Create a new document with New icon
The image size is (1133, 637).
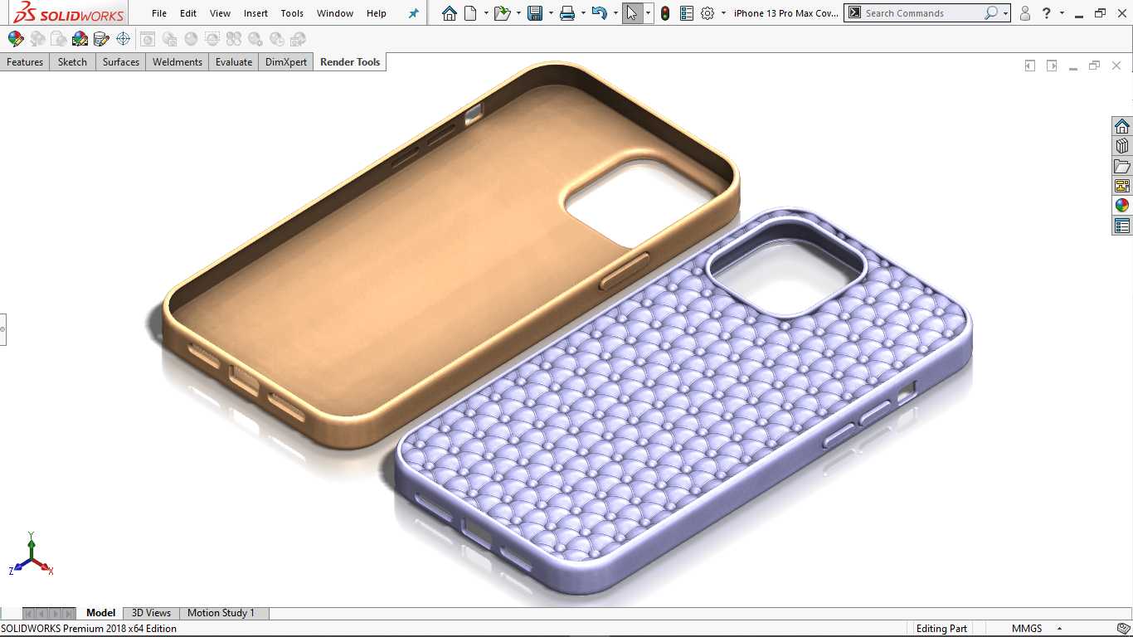pos(470,13)
